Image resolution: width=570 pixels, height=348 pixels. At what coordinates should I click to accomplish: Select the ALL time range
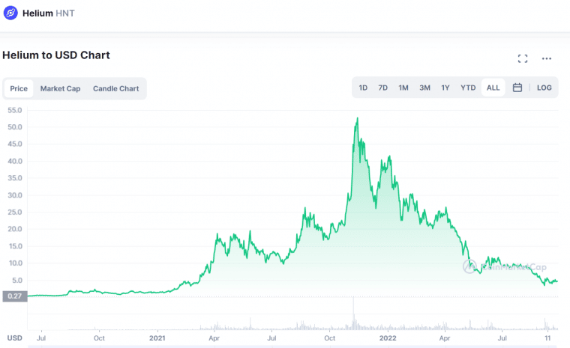click(x=493, y=88)
